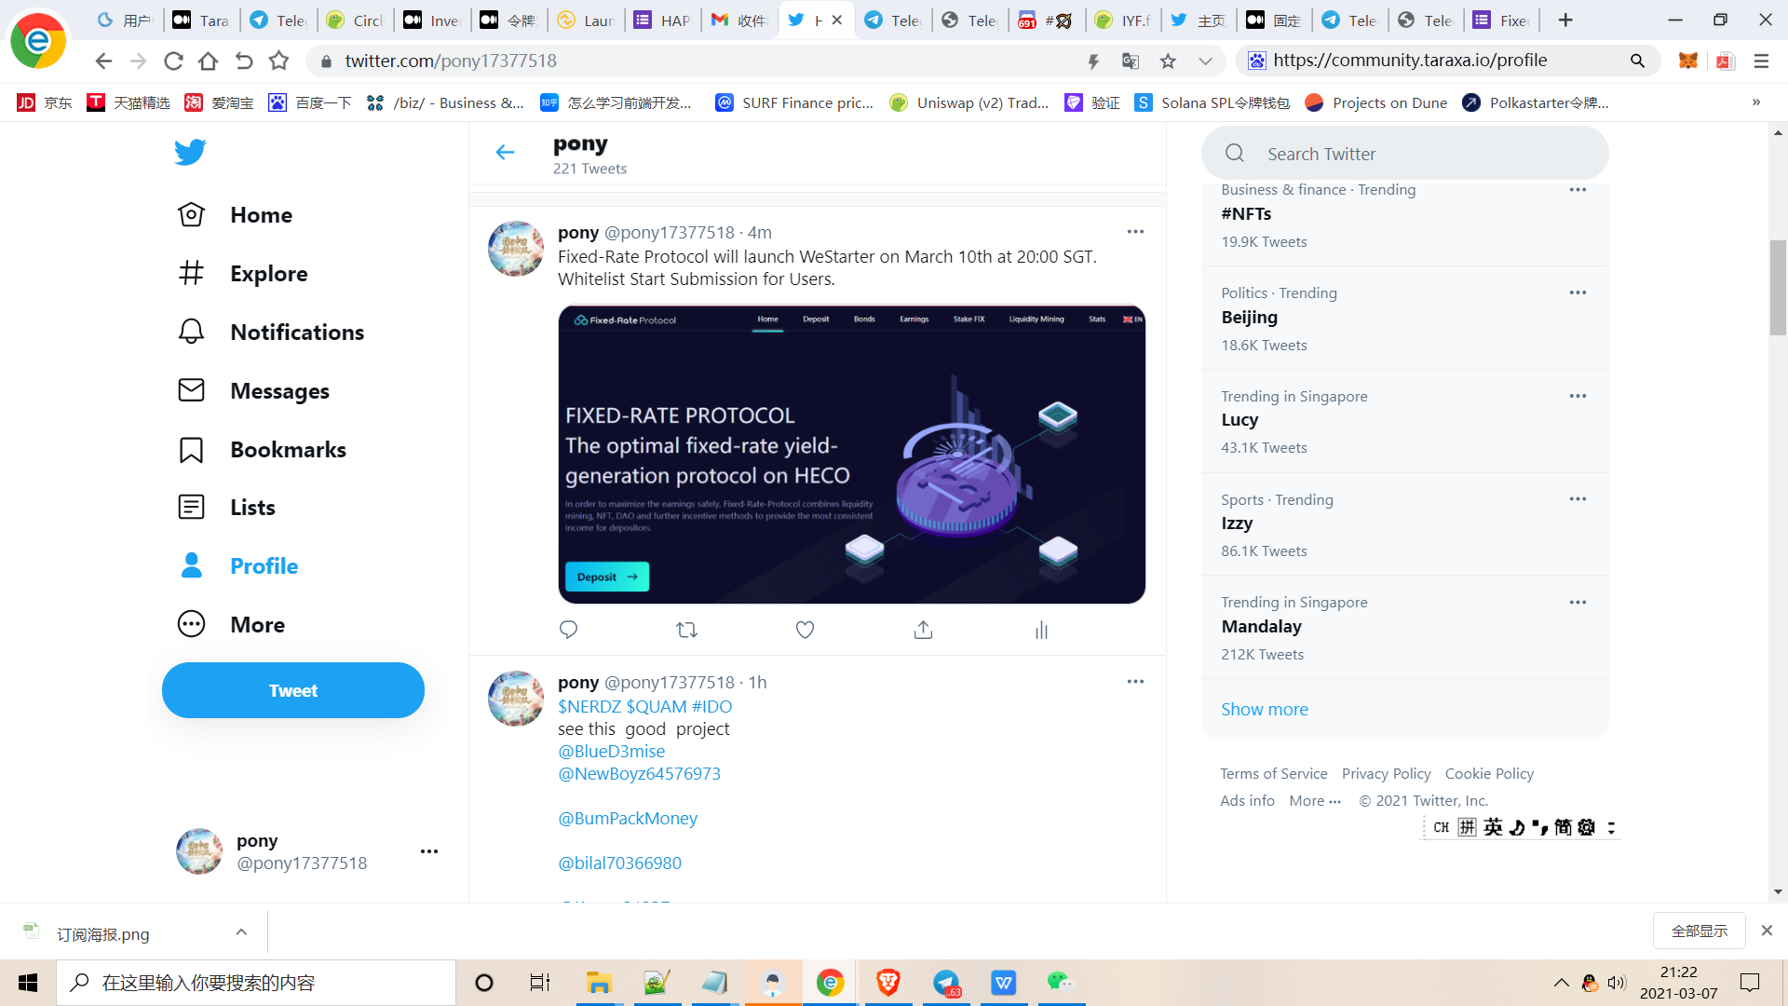Click the translate icon in the address bar

pyautogui.click(x=1131, y=61)
